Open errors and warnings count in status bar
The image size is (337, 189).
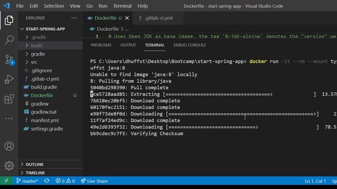click(x=65, y=181)
